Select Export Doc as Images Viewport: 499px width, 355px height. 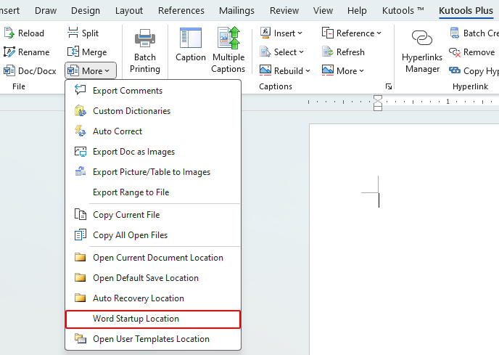(133, 152)
